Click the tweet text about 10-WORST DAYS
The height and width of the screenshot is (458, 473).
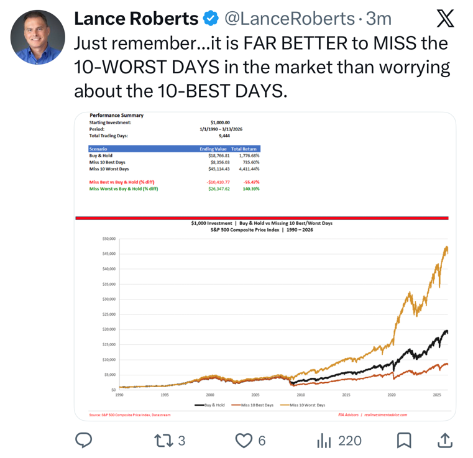(x=261, y=67)
